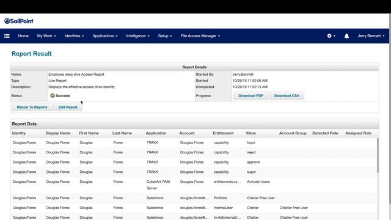Open the settings gear menu
391x220 pixels.
(331, 36)
